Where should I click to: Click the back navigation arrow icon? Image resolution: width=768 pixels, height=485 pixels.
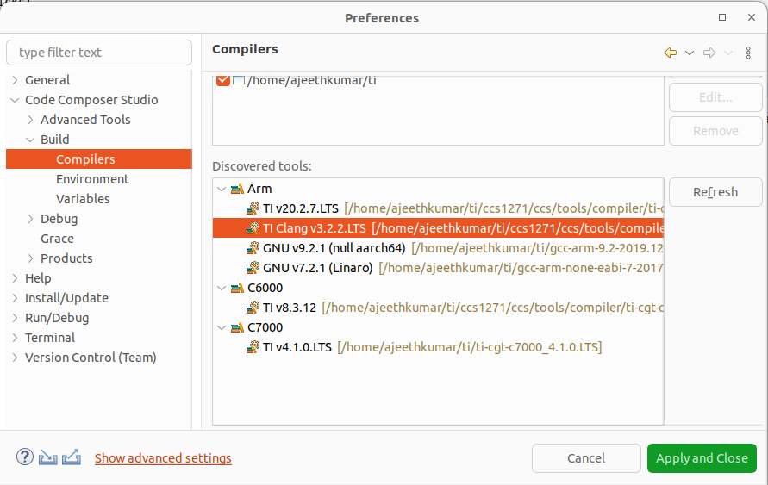pos(670,53)
